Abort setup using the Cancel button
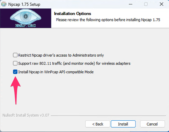The height and width of the screenshot is (132, 169). [x=152, y=124]
